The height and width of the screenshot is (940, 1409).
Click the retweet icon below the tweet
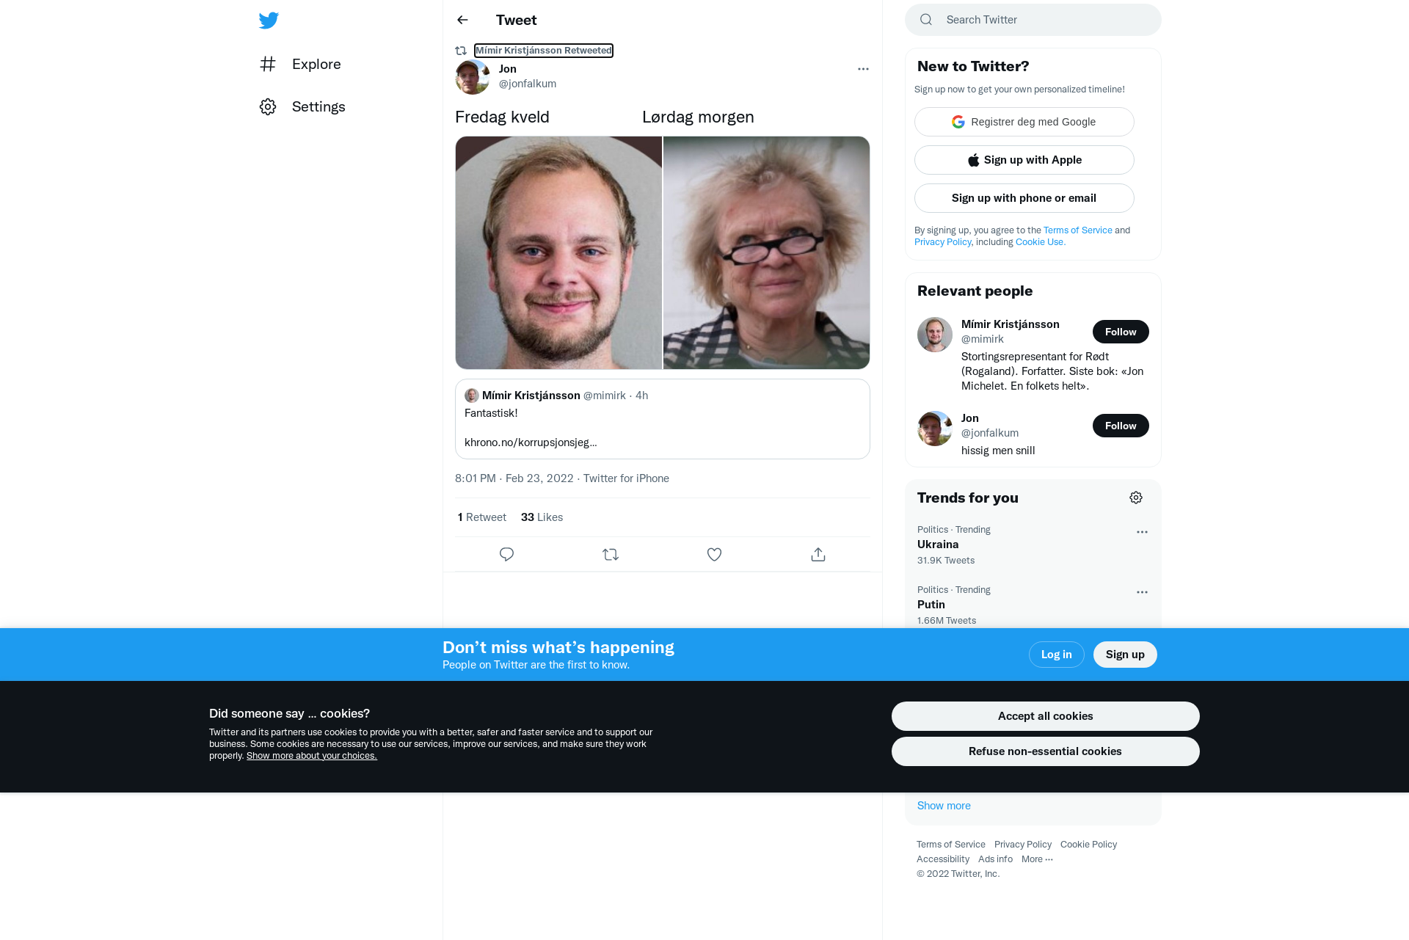coord(611,555)
